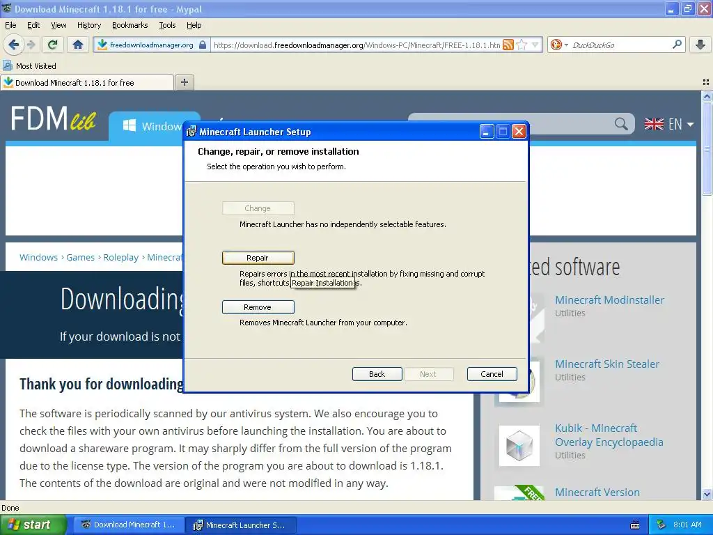Open Minecraft Skin Stealer link
Image resolution: width=713 pixels, height=535 pixels.
pyautogui.click(x=607, y=364)
